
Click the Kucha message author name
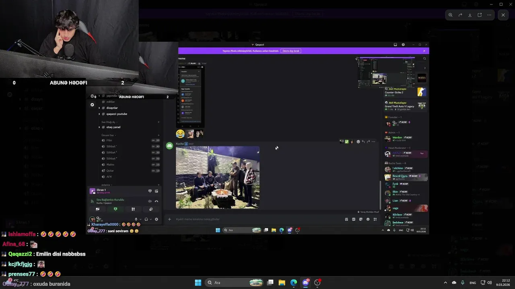[x=180, y=144]
